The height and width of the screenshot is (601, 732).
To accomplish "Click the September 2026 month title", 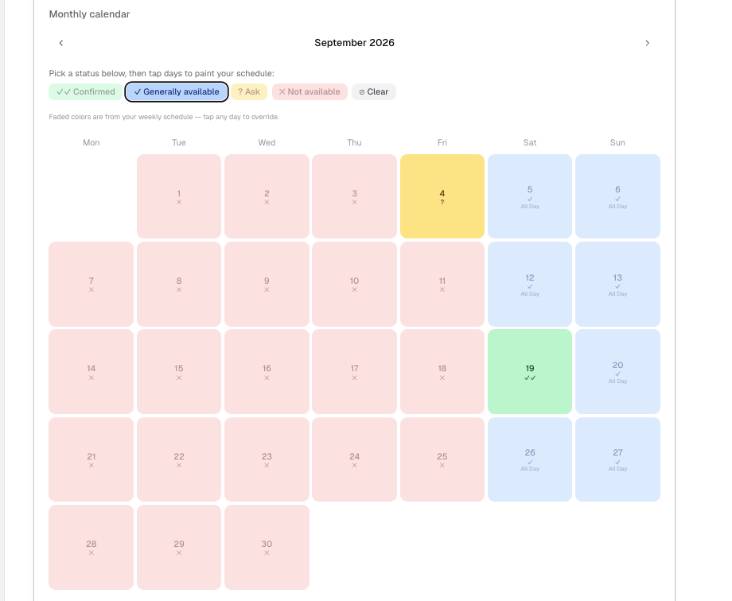I will pyautogui.click(x=354, y=43).
